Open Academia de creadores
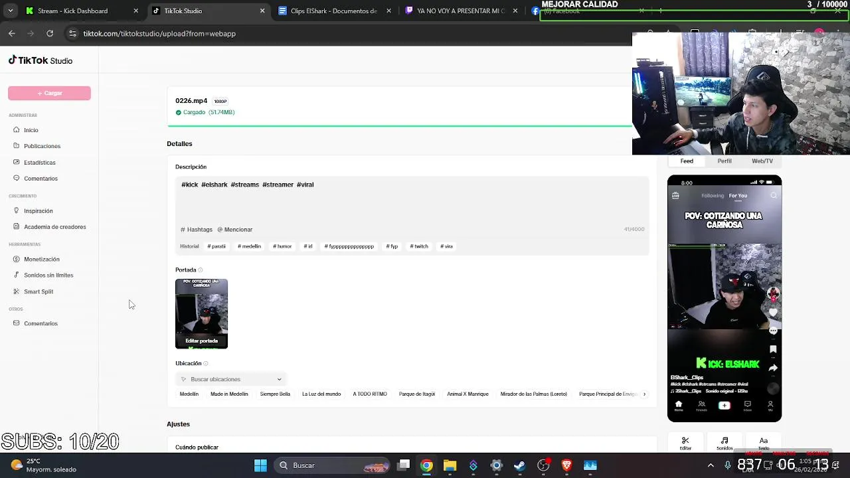Viewport: 850px width, 478px height. click(x=54, y=227)
